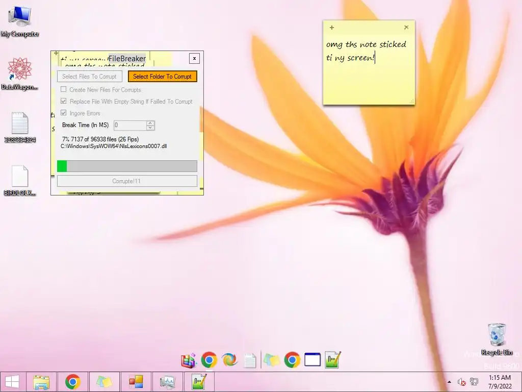Open the blue-orange swirl browser dock icon
The image size is (522, 392).
pyautogui.click(x=229, y=360)
